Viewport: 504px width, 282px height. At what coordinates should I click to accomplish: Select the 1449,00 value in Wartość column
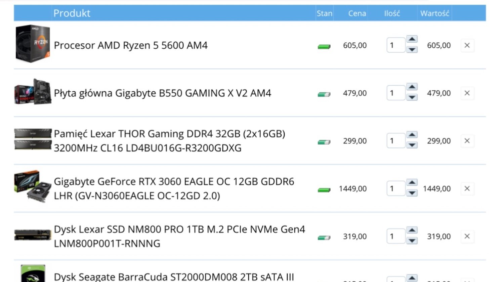(437, 189)
